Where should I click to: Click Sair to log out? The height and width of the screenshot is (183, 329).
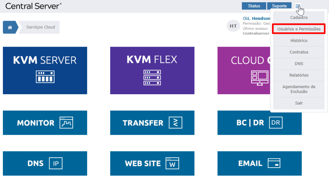tap(299, 103)
